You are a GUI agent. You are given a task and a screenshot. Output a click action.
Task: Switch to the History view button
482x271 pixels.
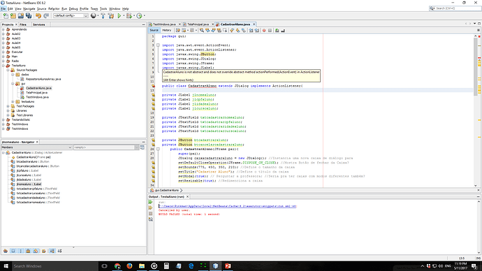[x=167, y=31]
